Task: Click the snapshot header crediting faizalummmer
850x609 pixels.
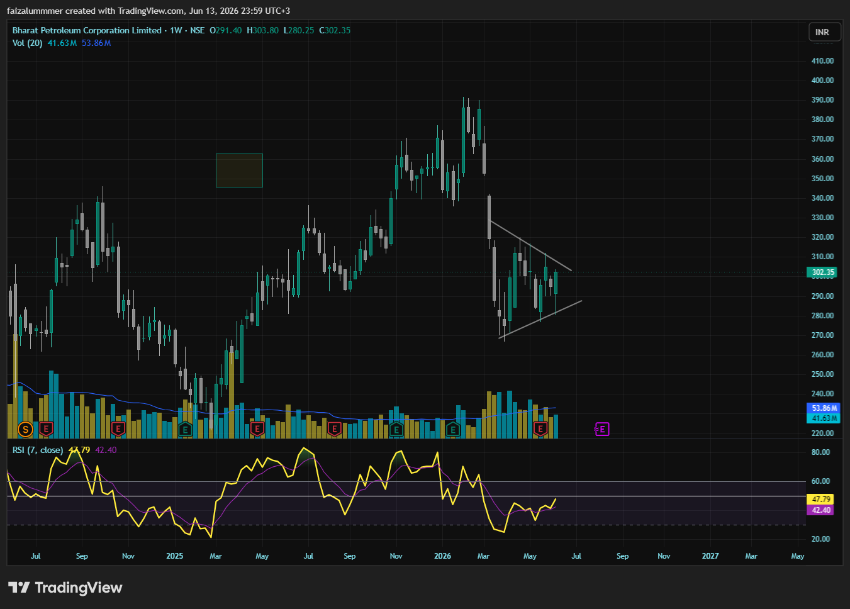Action: (x=148, y=11)
